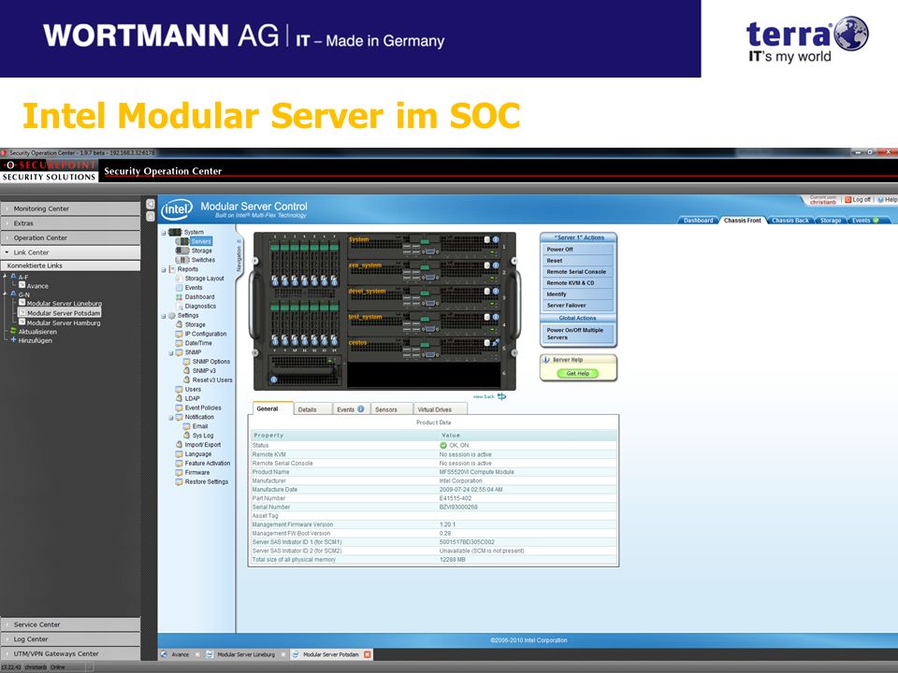Viewport: 898px width, 673px height.
Task: Open UTM/VPN Gateways Center section
Action: point(70,653)
